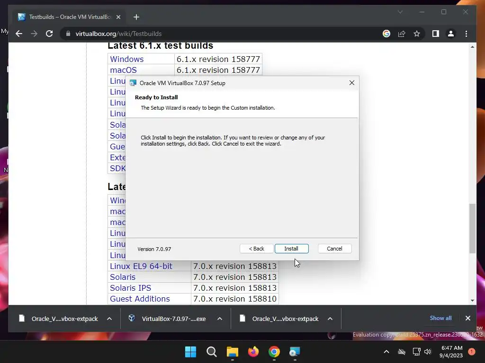Expand options for VirtualBox-7.0.97 exe download
Viewport: 485px width, 363px height.
pos(220,319)
